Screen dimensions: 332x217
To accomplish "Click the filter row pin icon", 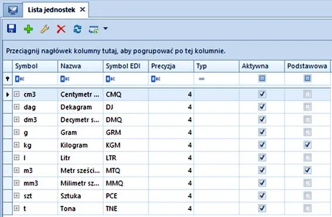I will tap(8, 79).
